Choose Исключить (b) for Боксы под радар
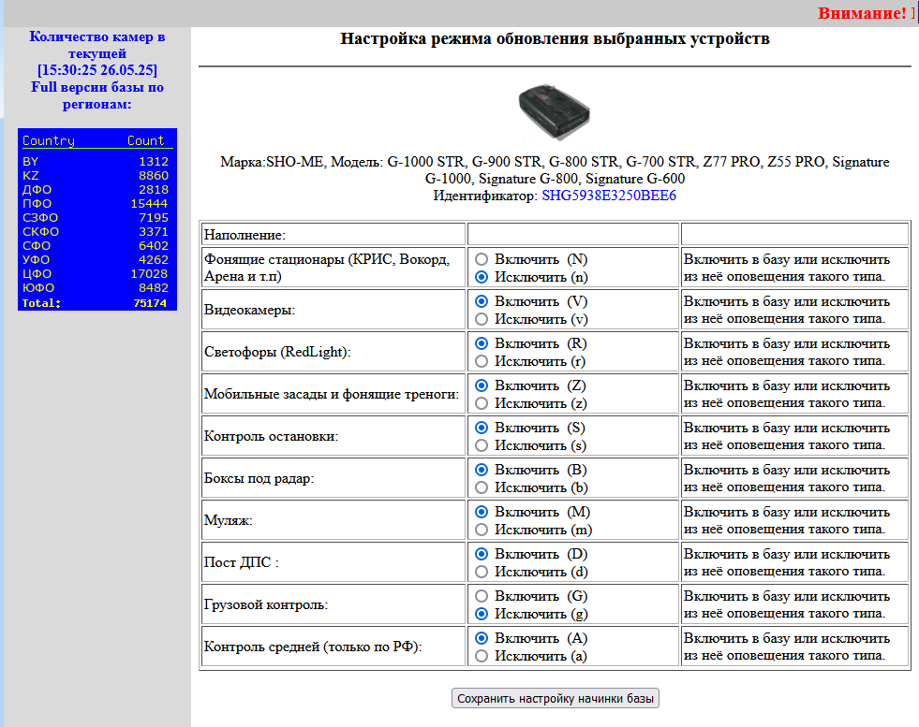The height and width of the screenshot is (727, 919). tap(482, 487)
